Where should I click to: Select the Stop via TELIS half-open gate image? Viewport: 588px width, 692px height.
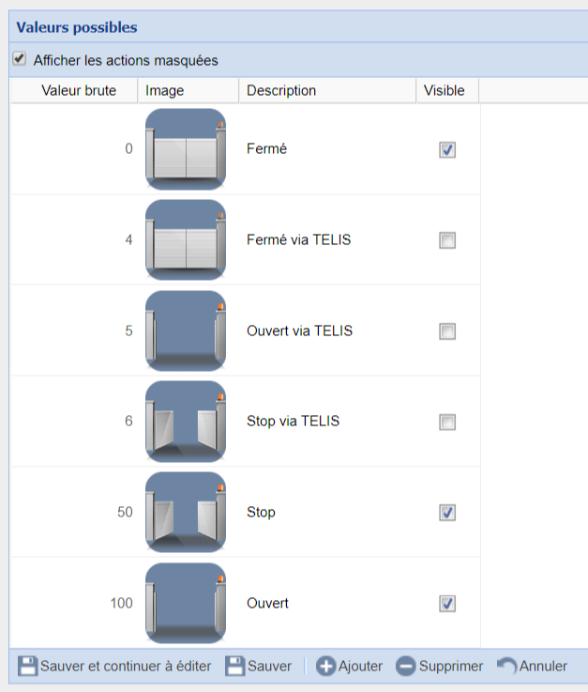[x=186, y=422]
